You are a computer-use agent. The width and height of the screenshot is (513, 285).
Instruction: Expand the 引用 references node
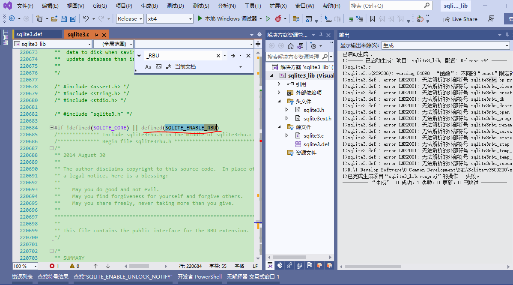coord(279,84)
